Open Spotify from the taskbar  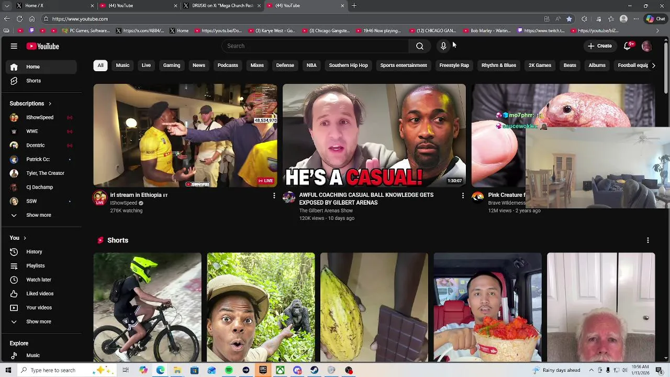click(229, 370)
